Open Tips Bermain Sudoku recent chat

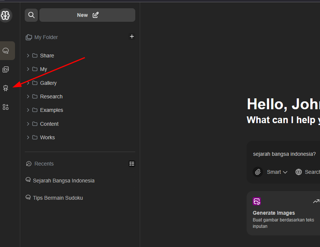(58, 198)
